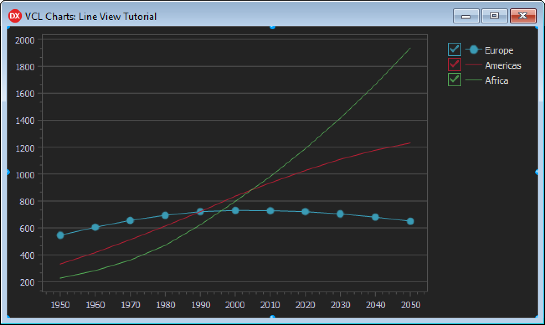Click the DX application icon in title bar
The height and width of the screenshot is (325, 545).
(15, 16)
